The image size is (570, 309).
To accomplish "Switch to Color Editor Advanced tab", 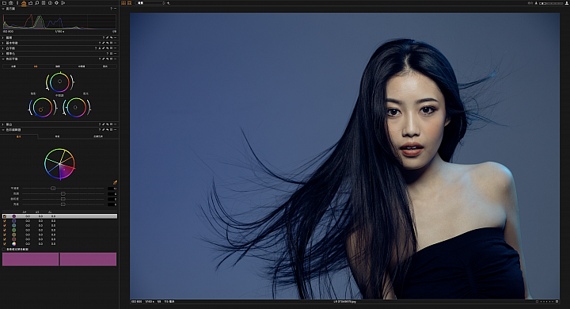I will 57,136.
